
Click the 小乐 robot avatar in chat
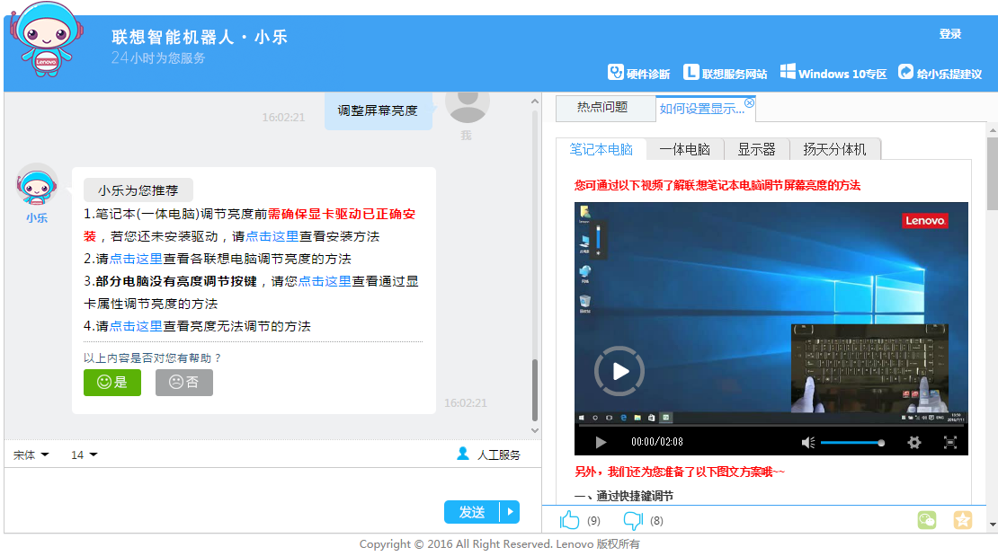click(x=36, y=184)
